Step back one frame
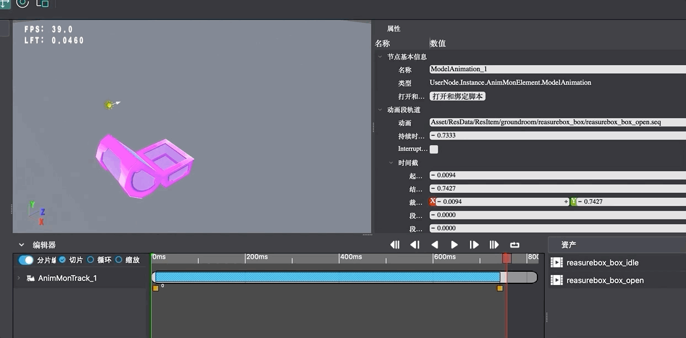686x338 pixels. 415,245
